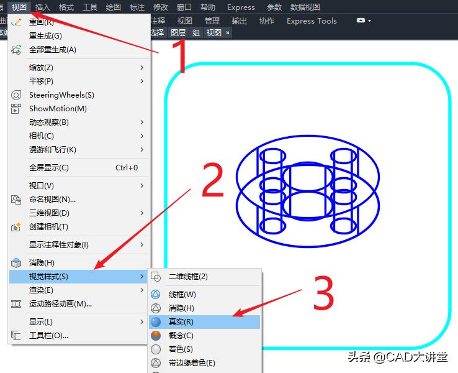Expand the annotative objects (显示注释性对象) arrow
458x373 pixels.
(142, 245)
